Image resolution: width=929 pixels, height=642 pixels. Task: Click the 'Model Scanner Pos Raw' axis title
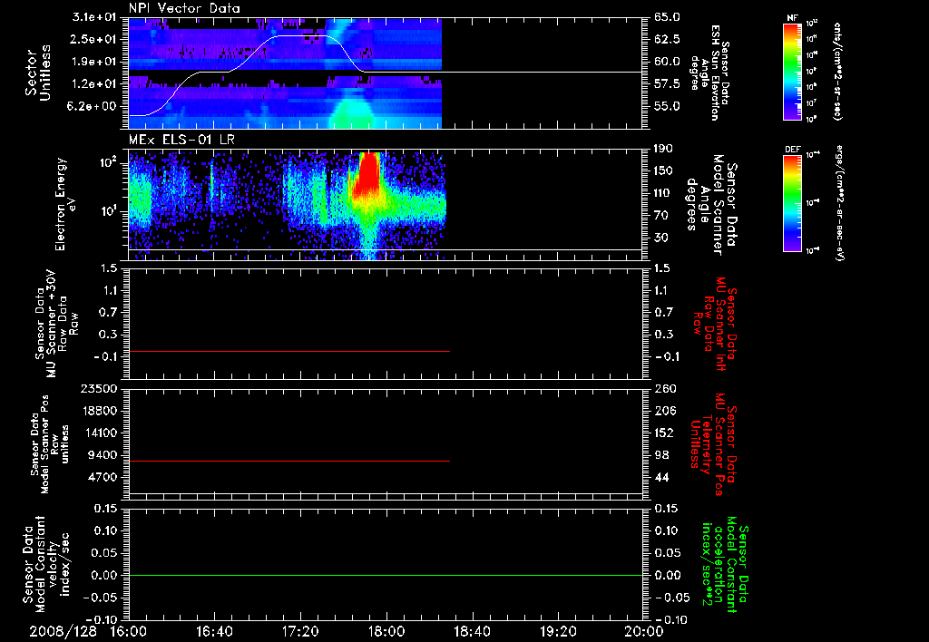pos(51,444)
